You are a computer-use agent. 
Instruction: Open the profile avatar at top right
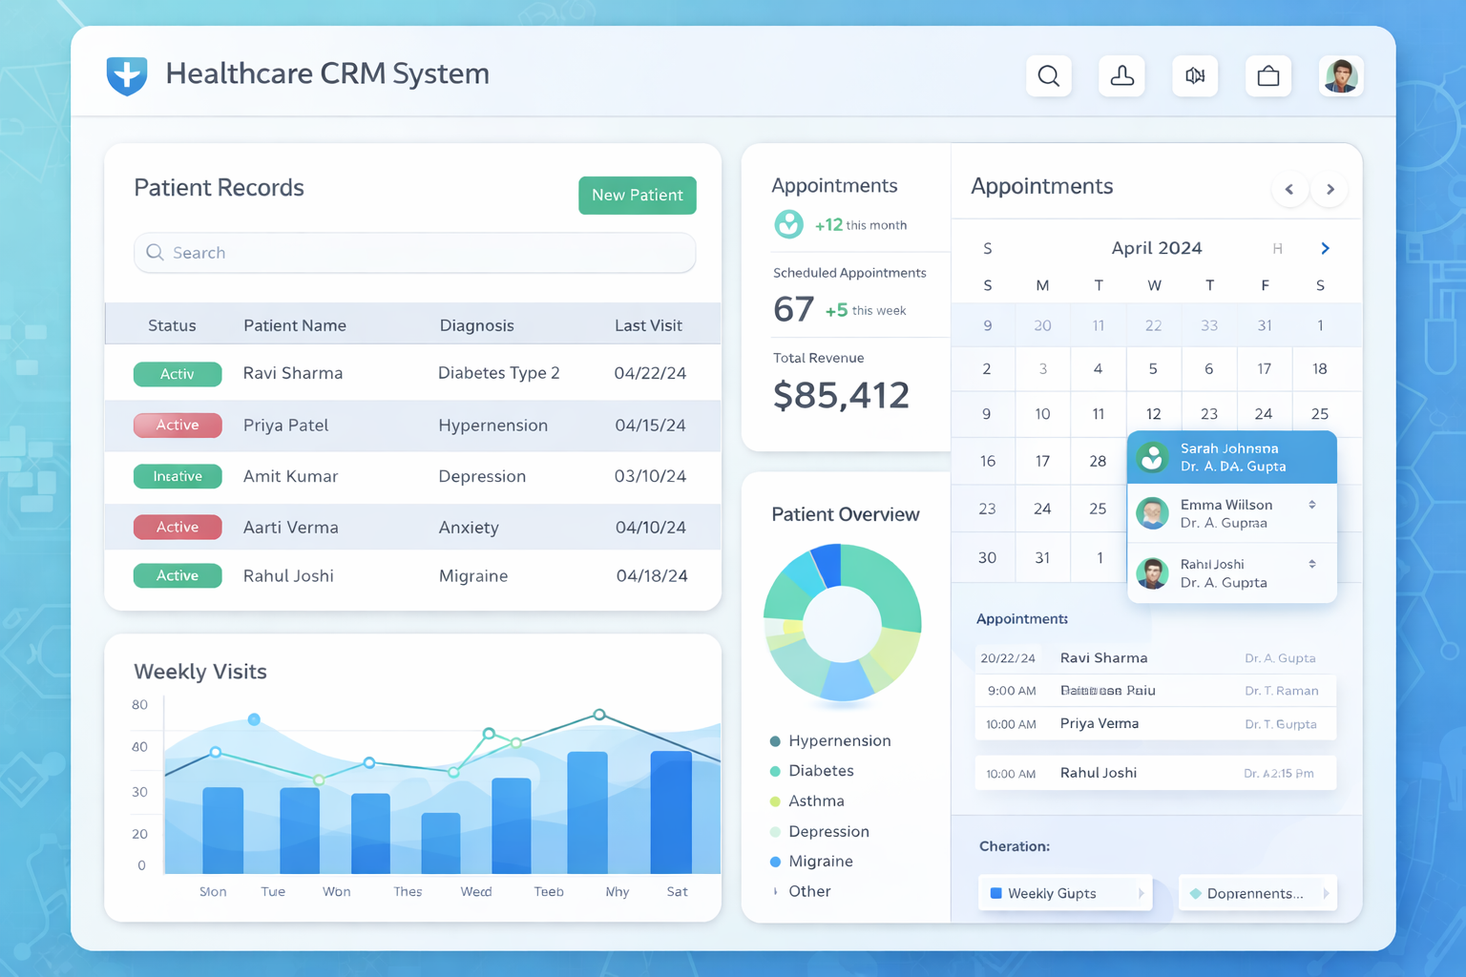coord(1341,76)
